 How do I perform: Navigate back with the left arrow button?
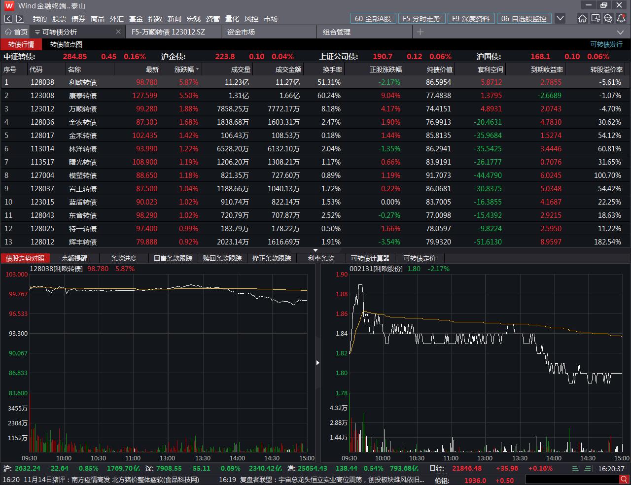8,18
